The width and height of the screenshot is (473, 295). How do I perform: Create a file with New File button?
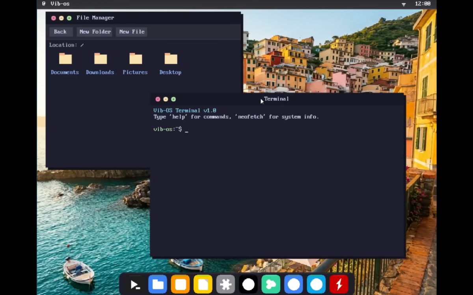pyautogui.click(x=132, y=32)
